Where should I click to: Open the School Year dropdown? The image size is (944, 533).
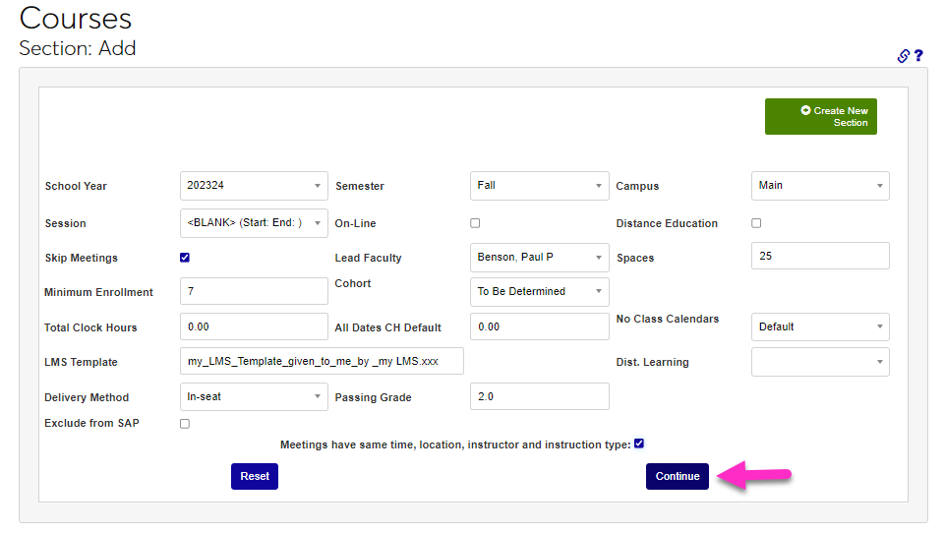(254, 186)
